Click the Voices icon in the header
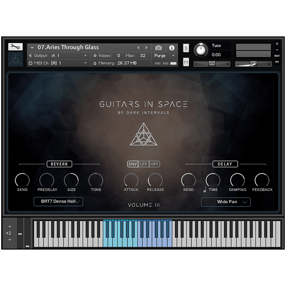 [x=96, y=56]
